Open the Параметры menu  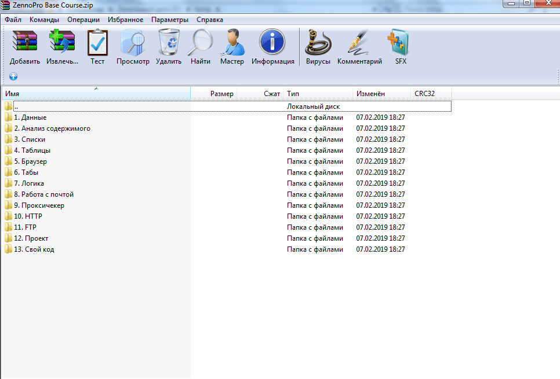coord(169,20)
